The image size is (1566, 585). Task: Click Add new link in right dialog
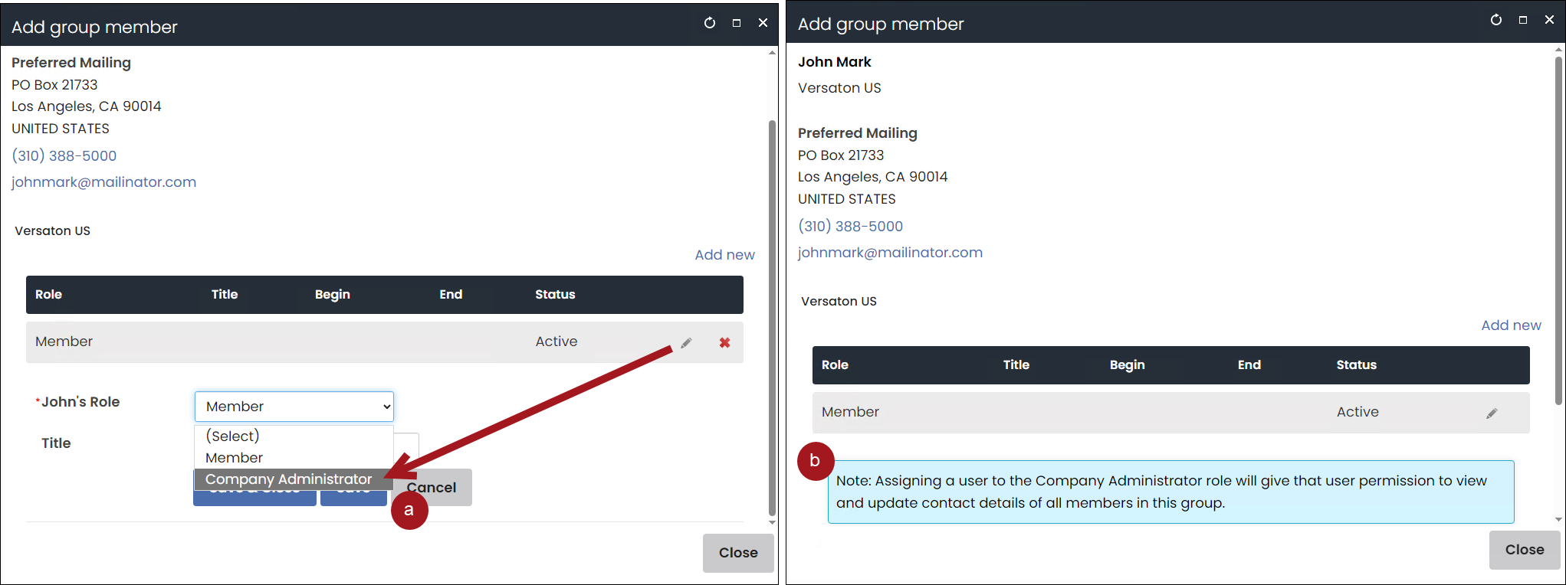tap(1511, 325)
